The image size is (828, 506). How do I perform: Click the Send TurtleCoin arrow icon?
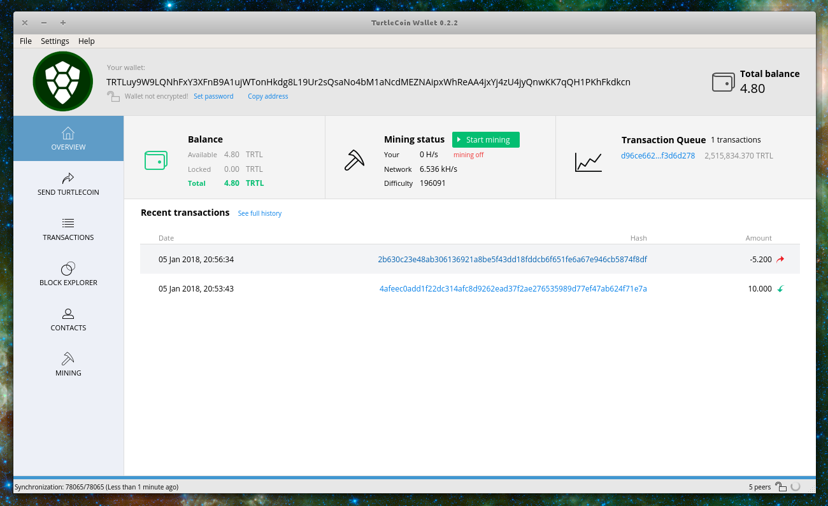68,178
